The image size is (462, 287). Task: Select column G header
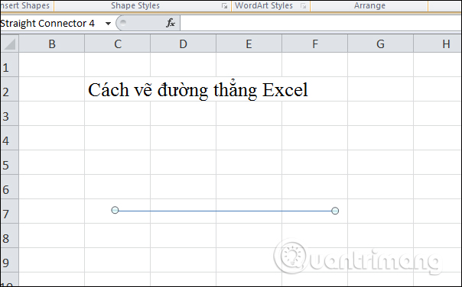pyautogui.click(x=380, y=44)
